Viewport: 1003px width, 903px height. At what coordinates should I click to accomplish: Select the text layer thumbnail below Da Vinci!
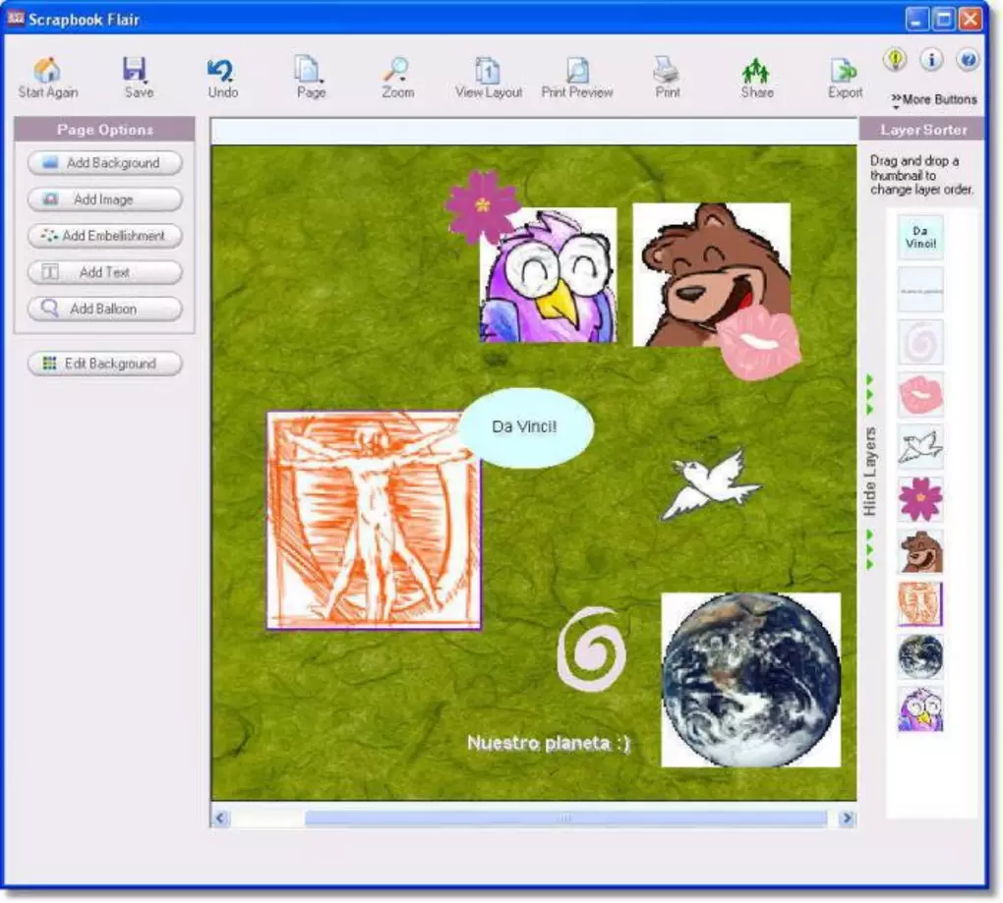click(x=920, y=290)
